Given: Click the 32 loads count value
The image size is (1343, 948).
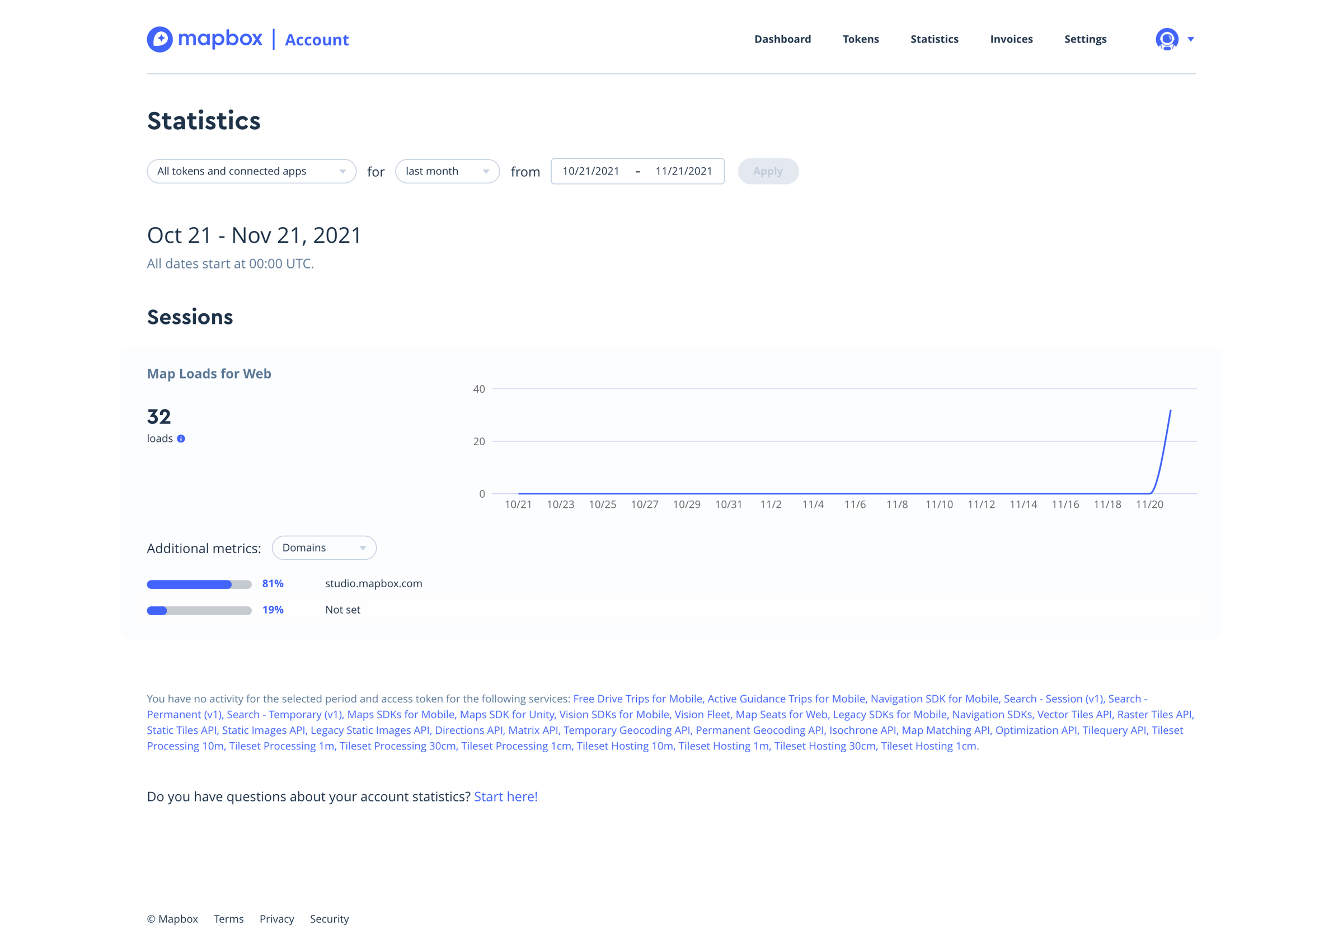Looking at the screenshot, I should pos(159,417).
